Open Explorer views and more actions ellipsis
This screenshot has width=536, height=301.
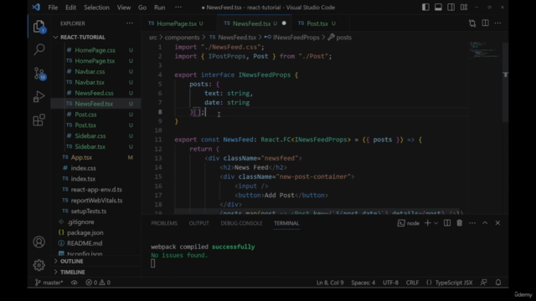click(x=130, y=23)
